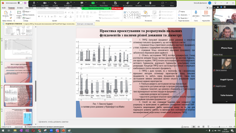The image size is (236, 133).
Task: Select Home (Главная) ribbon tab
Action: [11, 8]
